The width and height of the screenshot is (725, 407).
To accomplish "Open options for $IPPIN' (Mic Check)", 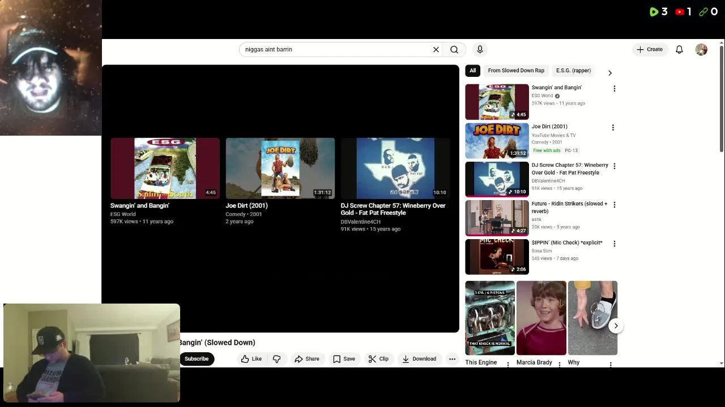I will point(614,244).
